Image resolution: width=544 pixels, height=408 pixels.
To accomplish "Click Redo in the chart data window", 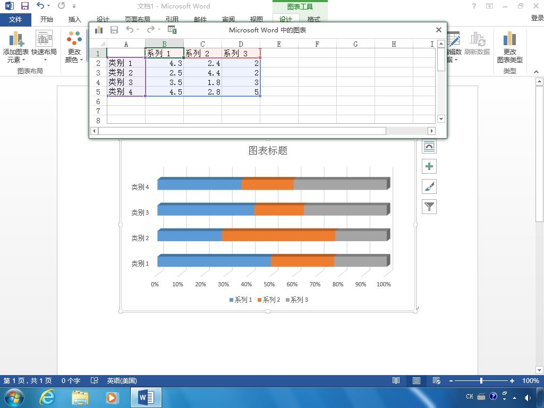I will (150, 30).
